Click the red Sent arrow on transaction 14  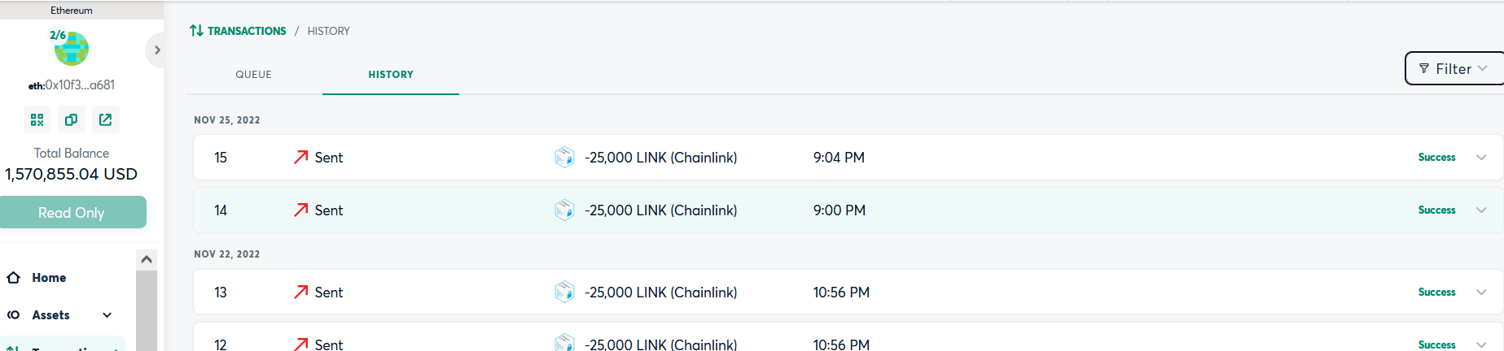tap(301, 210)
